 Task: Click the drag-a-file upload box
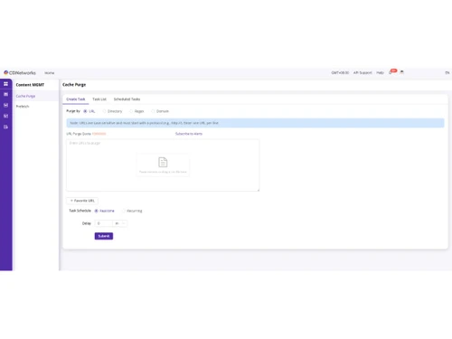pos(163,165)
